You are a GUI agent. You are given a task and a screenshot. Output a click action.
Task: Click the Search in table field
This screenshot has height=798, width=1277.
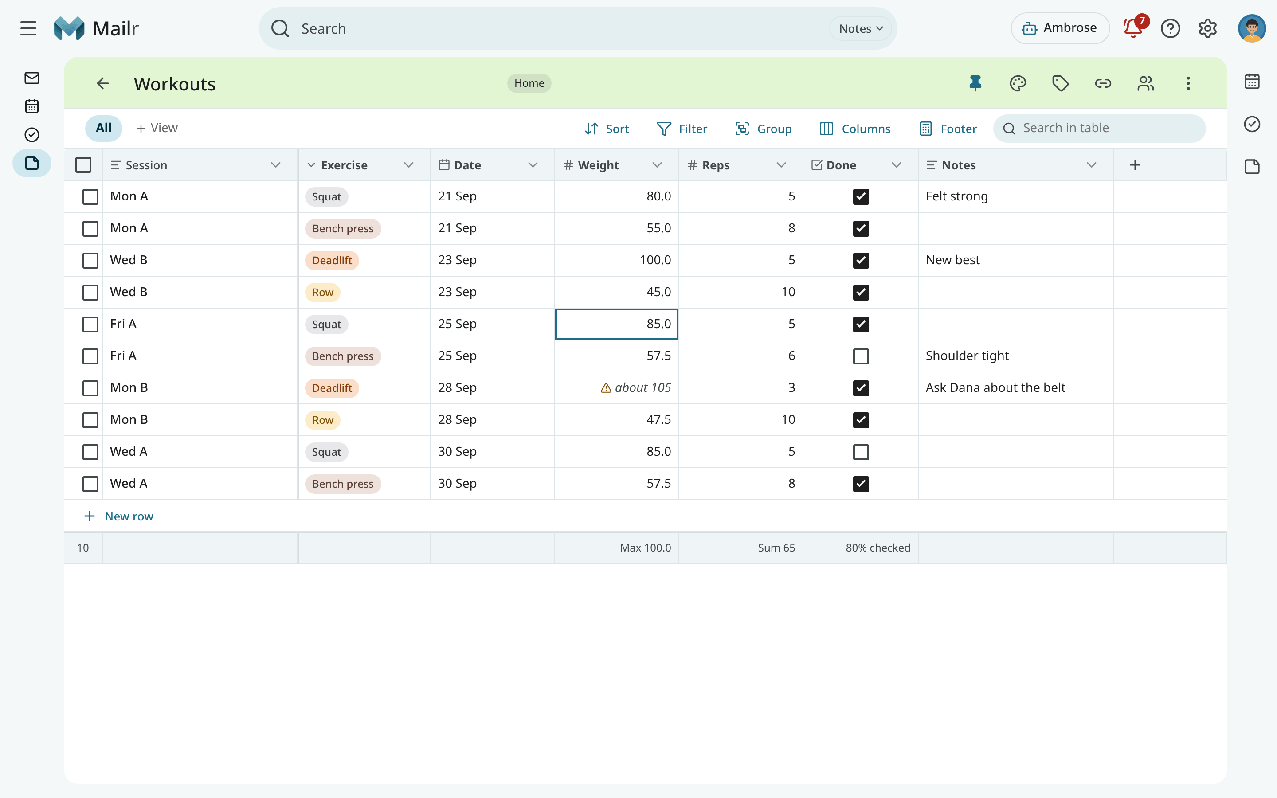[1099, 128]
